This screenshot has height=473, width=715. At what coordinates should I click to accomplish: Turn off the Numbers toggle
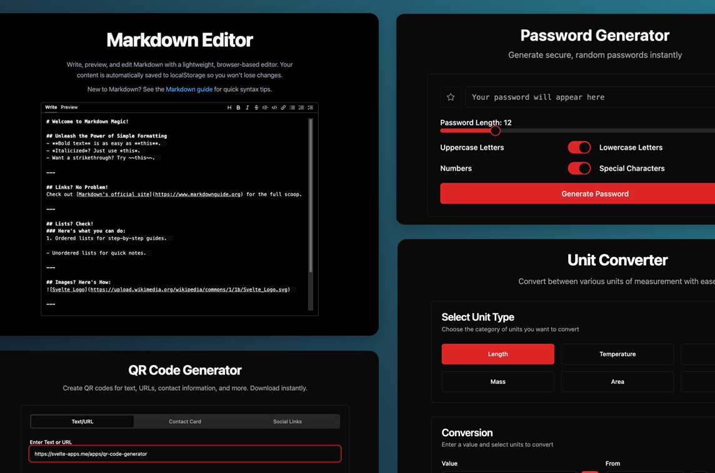tap(579, 168)
